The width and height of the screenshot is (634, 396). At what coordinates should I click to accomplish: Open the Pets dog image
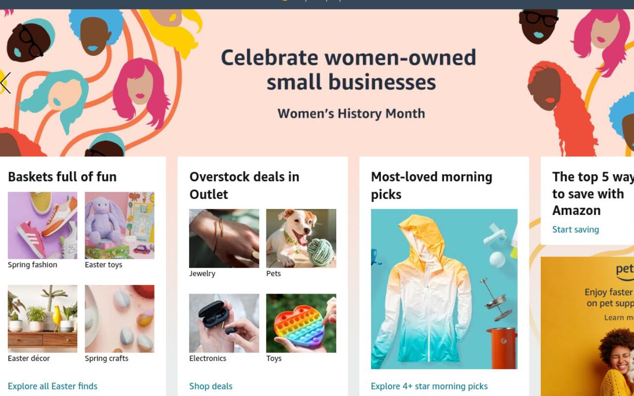[x=301, y=239]
